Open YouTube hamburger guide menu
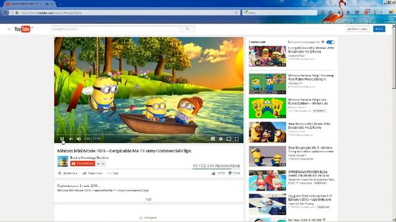The width and height of the screenshot is (396, 222). pyautogui.click(x=9, y=29)
